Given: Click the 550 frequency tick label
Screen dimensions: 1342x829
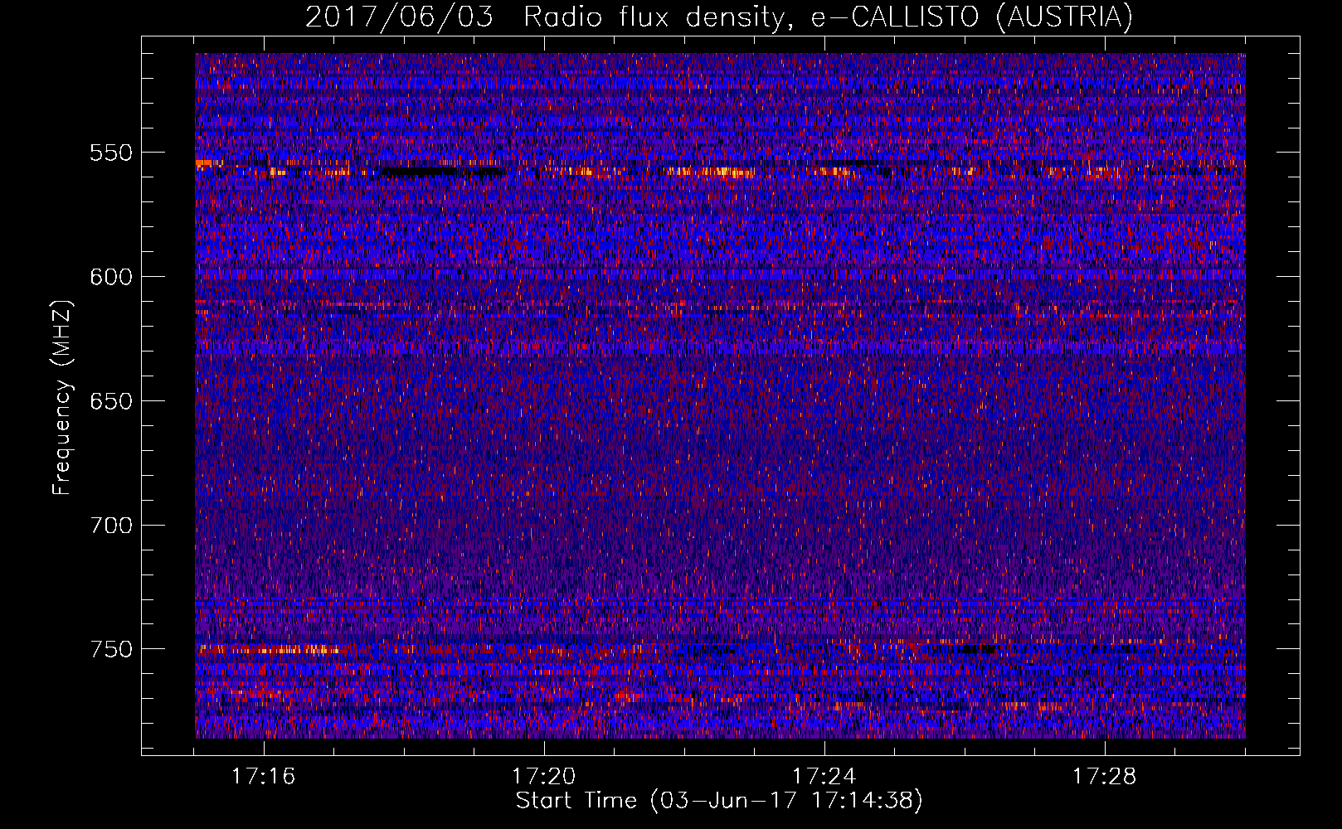Looking at the screenshot, I should coord(111,153).
